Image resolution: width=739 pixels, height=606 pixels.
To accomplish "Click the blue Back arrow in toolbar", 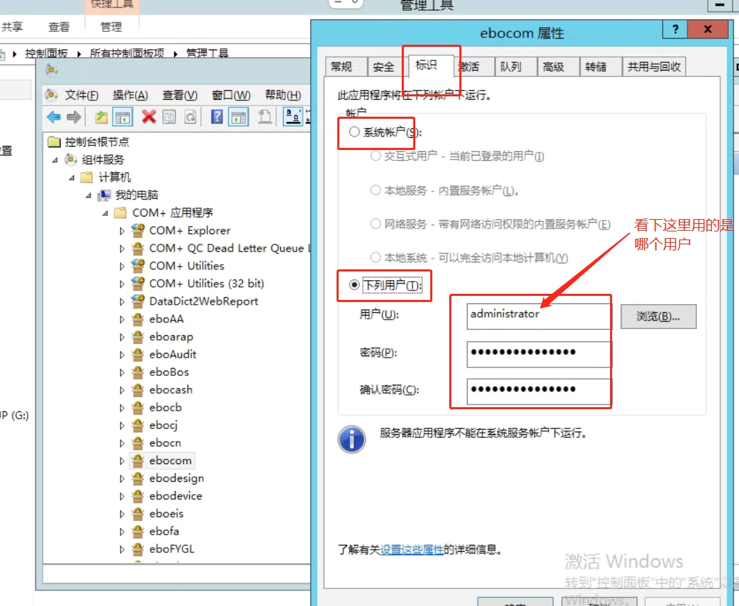I will pyautogui.click(x=54, y=117).
